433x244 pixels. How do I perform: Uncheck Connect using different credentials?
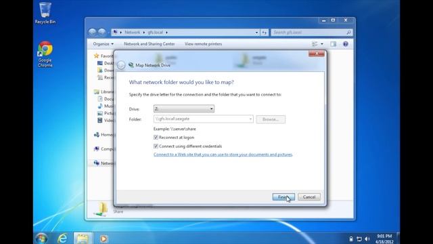[x=156, y=146]
